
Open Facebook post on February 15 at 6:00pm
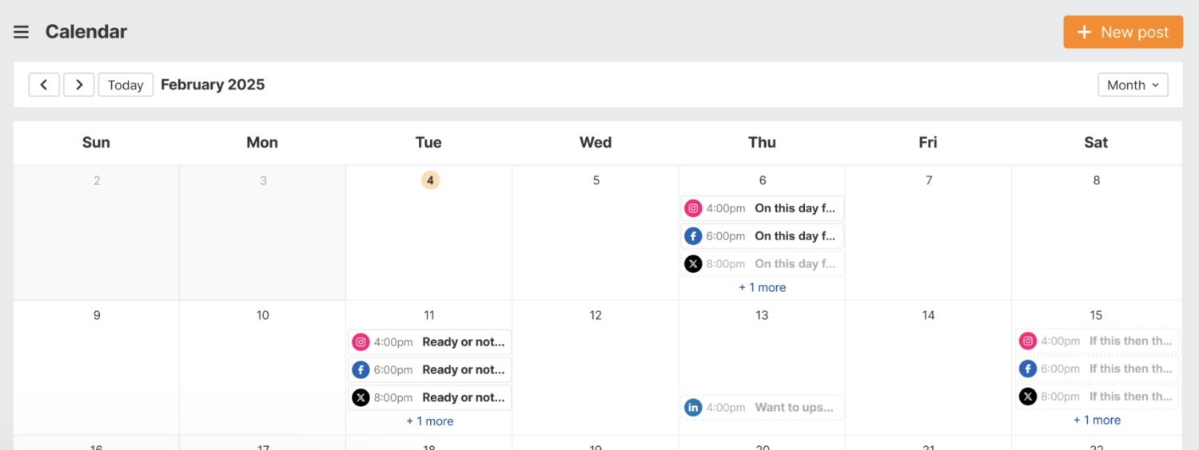(1097, 369)
